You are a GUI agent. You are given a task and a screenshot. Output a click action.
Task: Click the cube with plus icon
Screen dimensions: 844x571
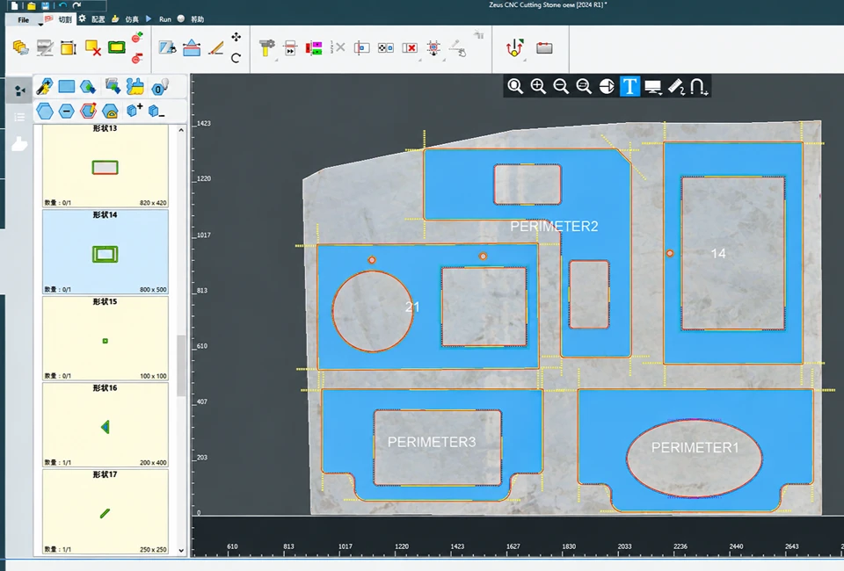point(135,110)
